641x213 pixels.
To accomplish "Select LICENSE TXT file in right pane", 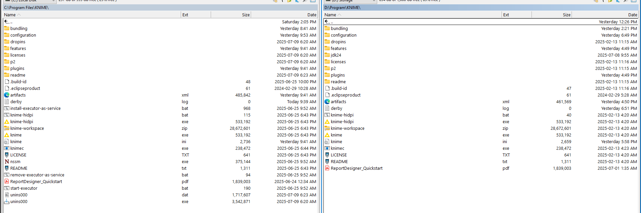I will coord(339,155).
